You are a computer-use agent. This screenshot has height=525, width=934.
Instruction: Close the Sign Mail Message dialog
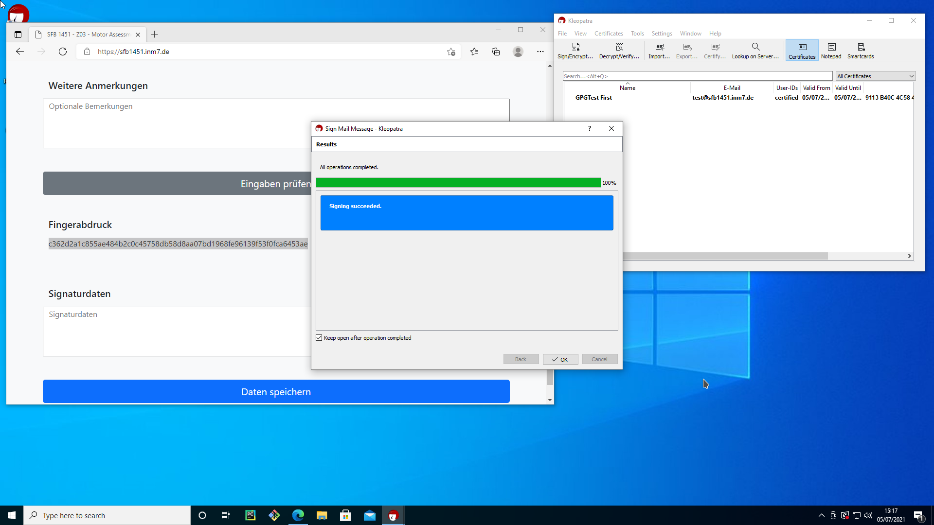[611, 128]
